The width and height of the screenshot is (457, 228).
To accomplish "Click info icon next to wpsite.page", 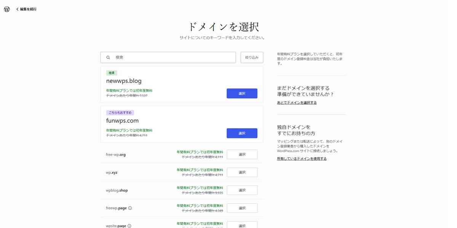I will pyautogui.click(x=129, y=226).
